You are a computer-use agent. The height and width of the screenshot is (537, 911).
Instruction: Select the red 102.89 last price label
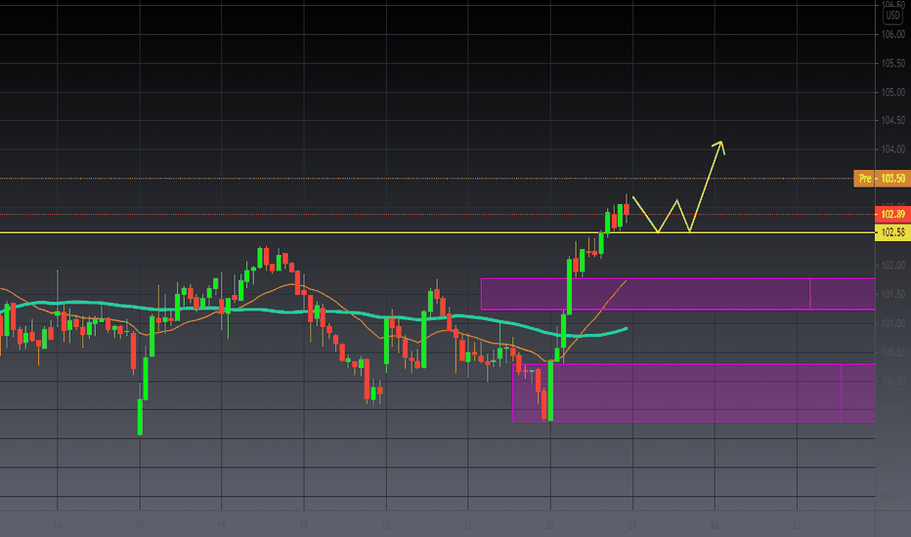tap(892, 214)
